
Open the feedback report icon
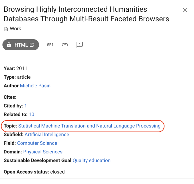tap(80, 44)
